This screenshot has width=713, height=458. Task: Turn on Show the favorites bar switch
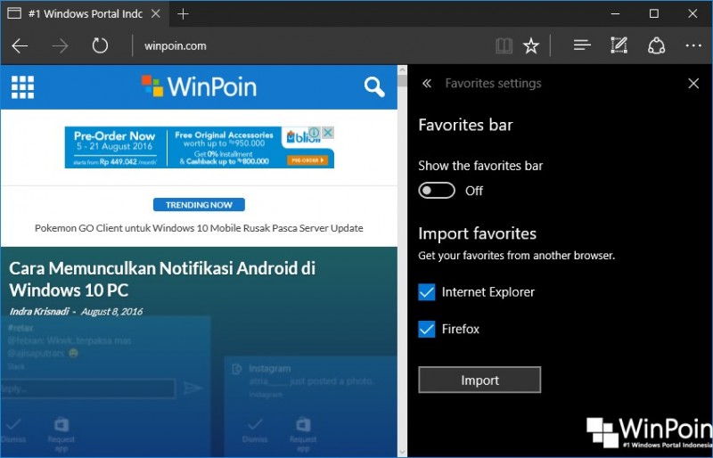click(437, 191)
